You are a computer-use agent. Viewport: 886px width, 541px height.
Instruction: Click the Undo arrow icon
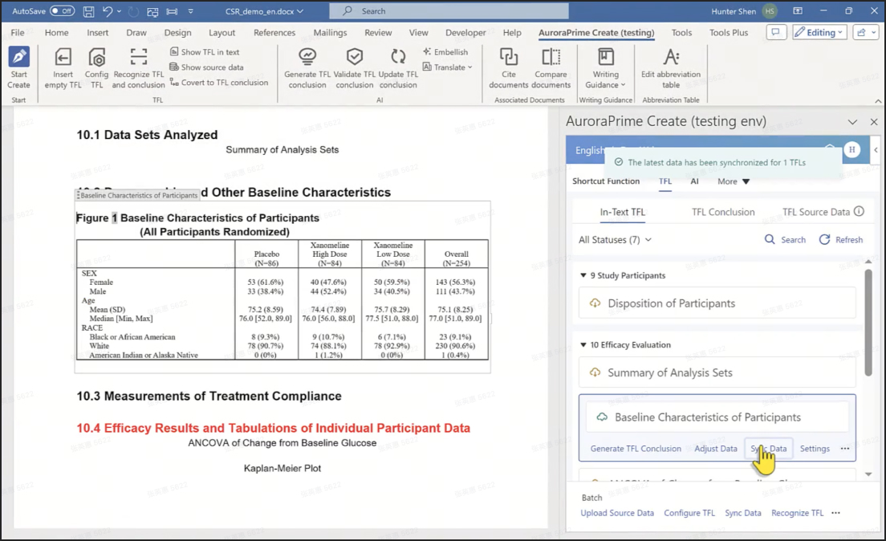108,10
